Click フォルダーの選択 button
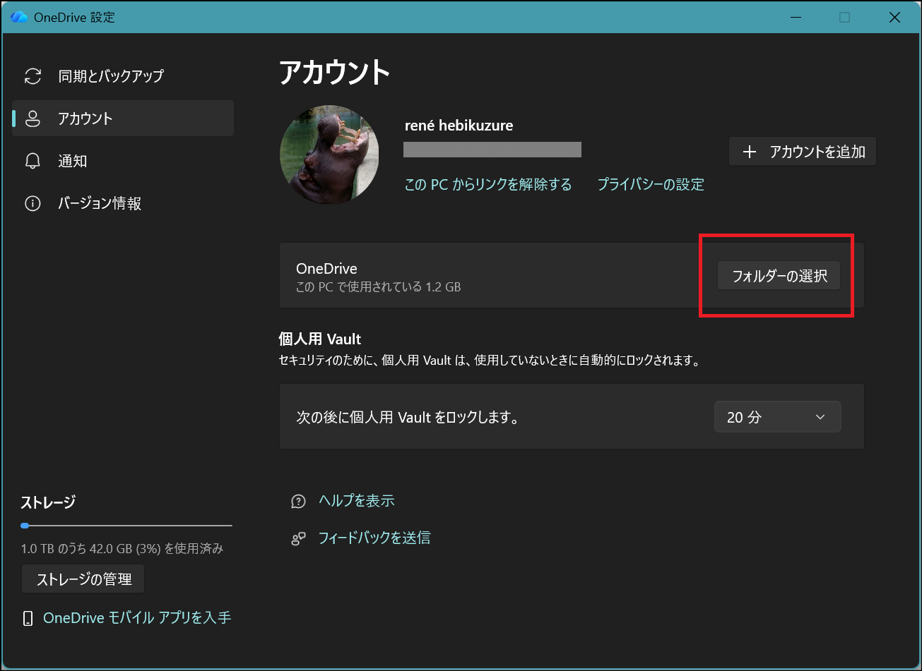The height and width of the screenshot is (671, 922). [x=779, y=276]
